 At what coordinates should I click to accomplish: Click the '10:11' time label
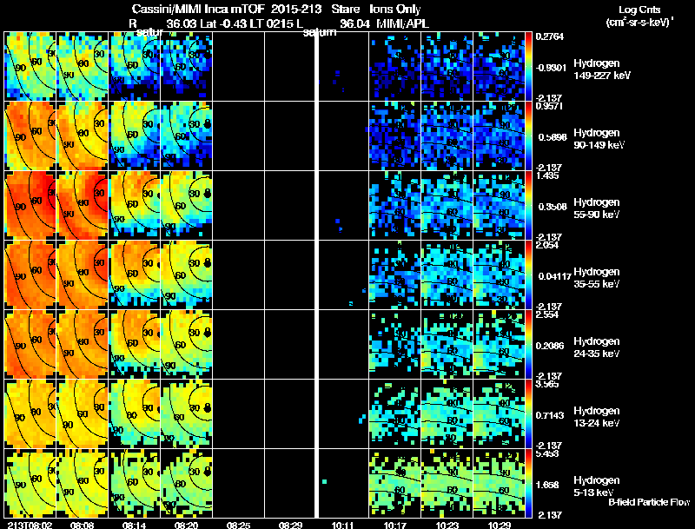342,525
